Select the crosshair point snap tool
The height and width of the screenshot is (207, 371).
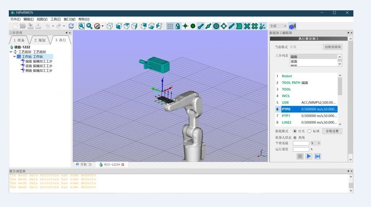[185, 26]
